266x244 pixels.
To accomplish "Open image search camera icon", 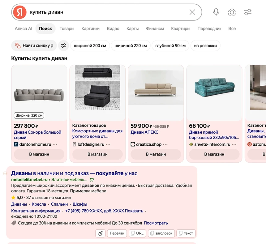I will click(232, 12).
